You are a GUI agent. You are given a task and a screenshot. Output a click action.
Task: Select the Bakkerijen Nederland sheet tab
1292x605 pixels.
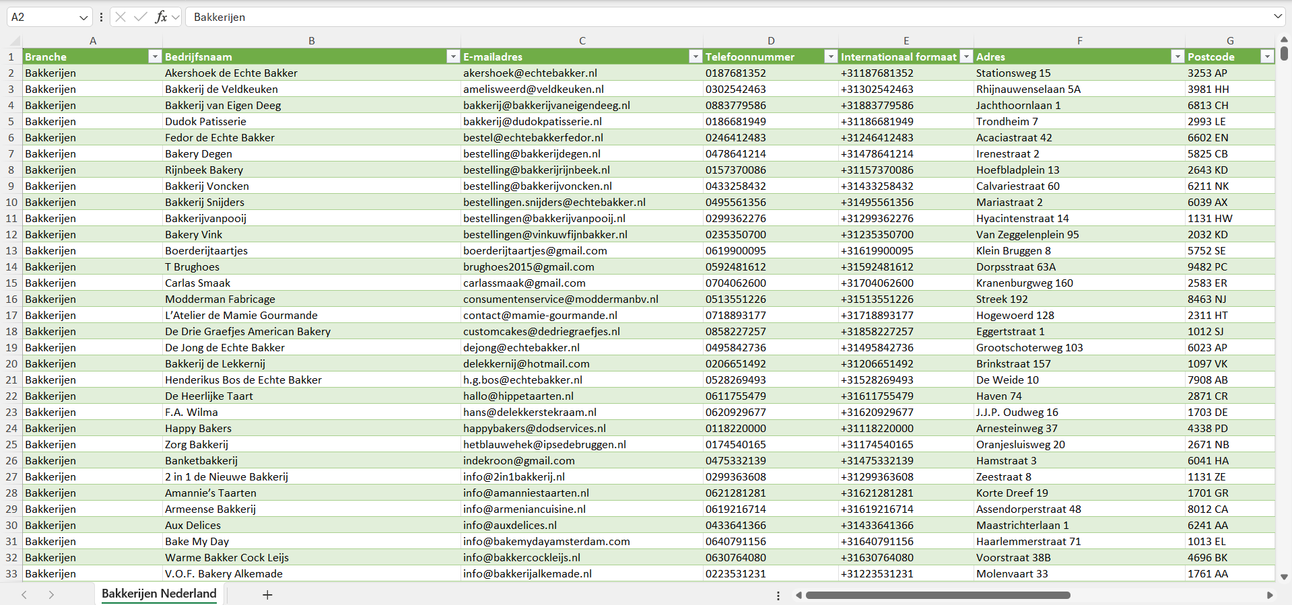[x=159, y=594]
